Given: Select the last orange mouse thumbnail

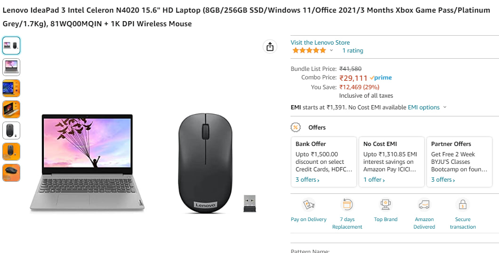Looking at the screenshot, I should point(11,173).
